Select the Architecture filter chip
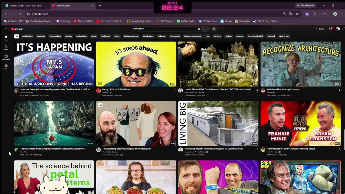This screenshot has width=345, height=194. [x=27, y=36]
